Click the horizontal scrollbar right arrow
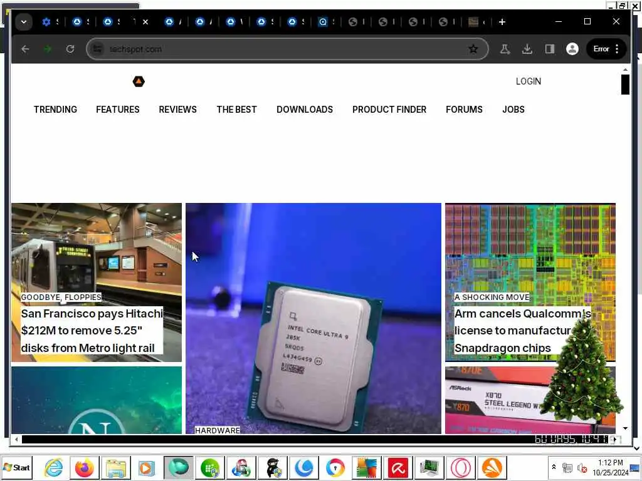This screenshot has width=642, height=481. (614, 440)
